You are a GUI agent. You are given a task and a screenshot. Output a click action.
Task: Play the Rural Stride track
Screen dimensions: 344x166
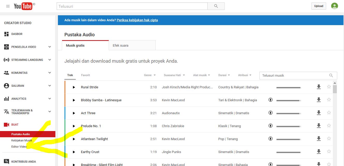coord(74,87)
